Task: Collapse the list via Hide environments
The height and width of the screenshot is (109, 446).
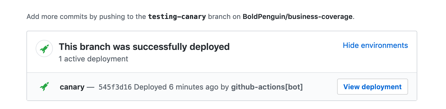Action: pyautogui.click(x=375, y=45)
